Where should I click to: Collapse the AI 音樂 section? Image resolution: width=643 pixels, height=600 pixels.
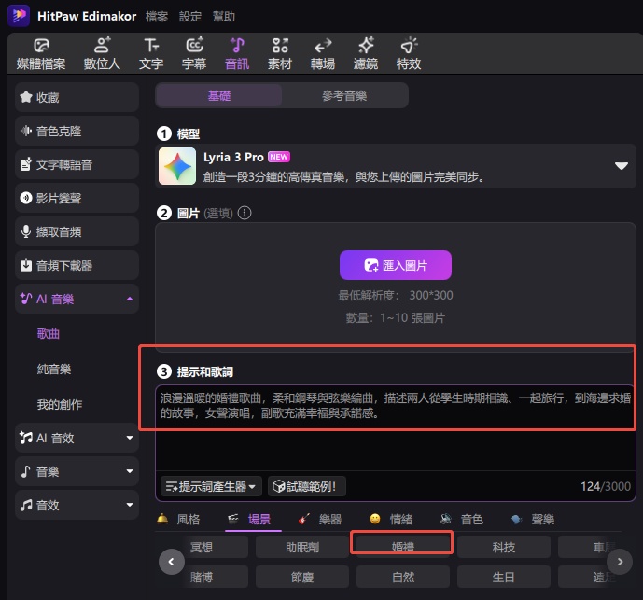point(130,299)
